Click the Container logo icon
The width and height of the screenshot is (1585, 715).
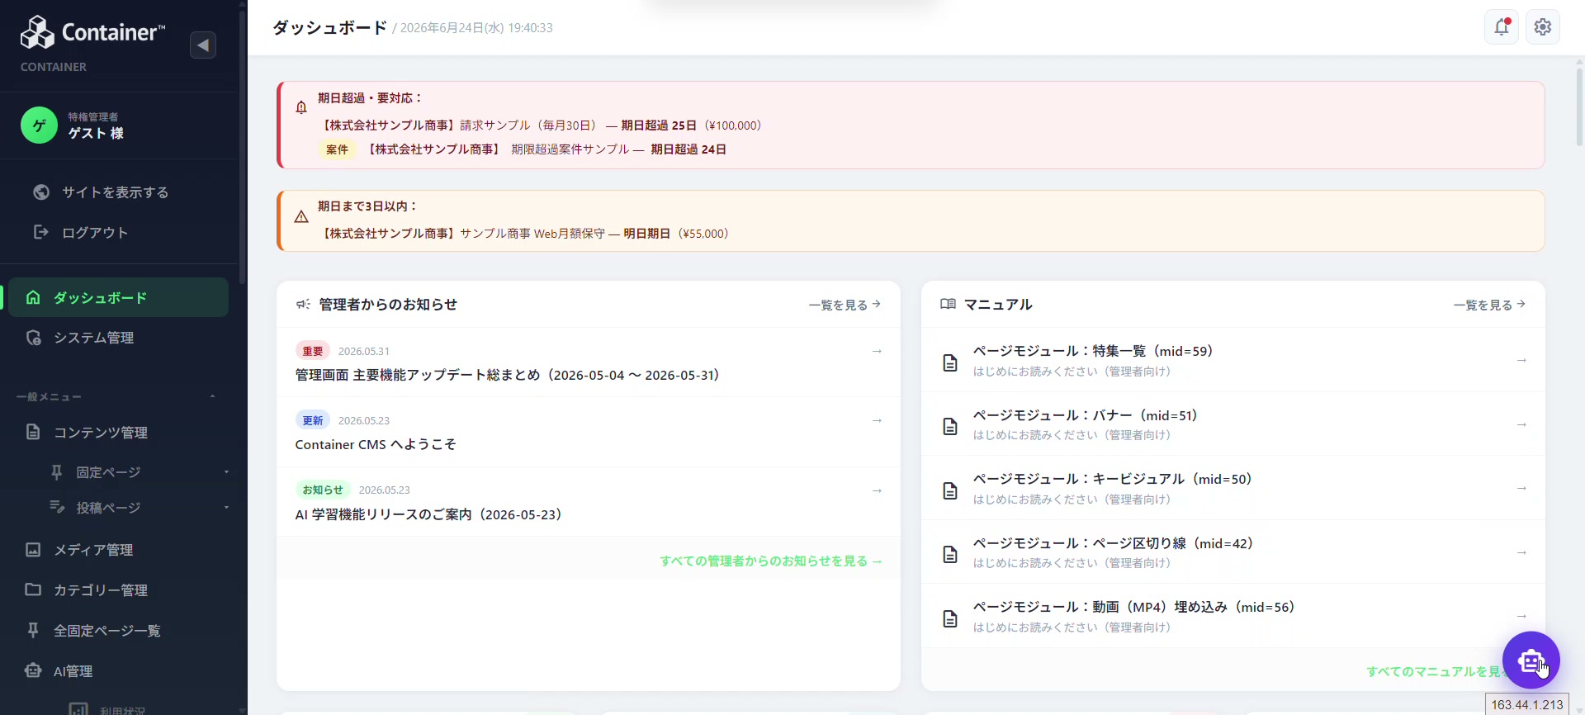(37, 32)
